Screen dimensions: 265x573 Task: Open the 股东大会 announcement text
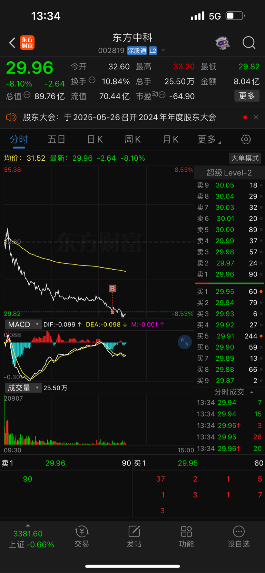(x=119, y=117)
